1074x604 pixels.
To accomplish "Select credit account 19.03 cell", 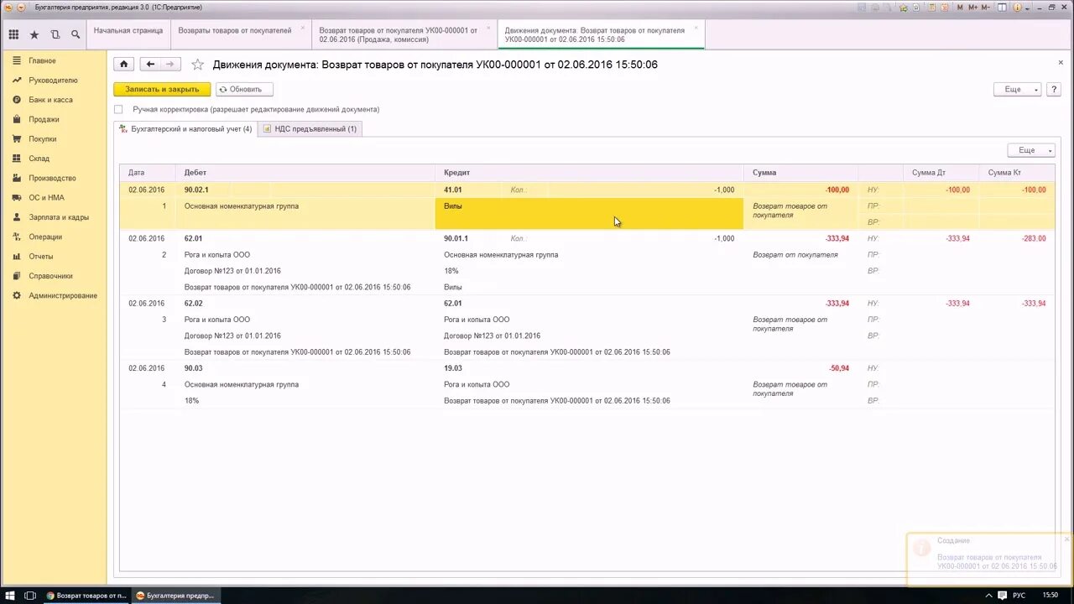I will tap(453, 368).
